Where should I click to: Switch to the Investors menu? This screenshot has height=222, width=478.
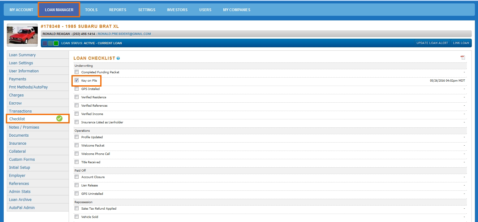coord(177,10)
